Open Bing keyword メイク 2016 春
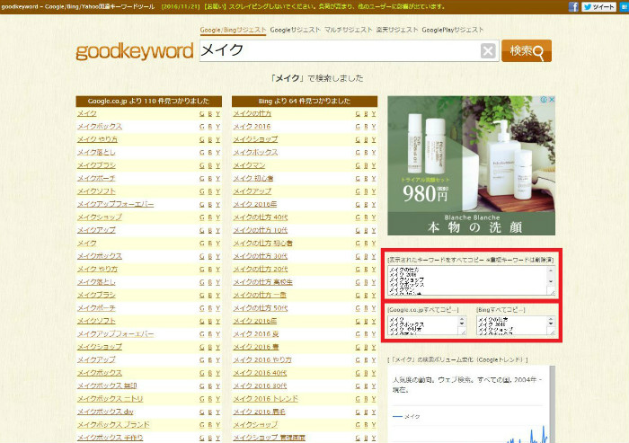The height and width of the screenshot is (443, 629). (256, 347)
